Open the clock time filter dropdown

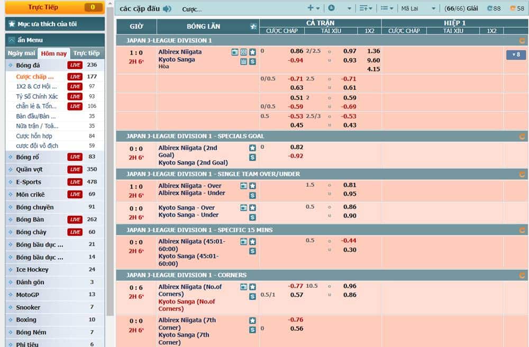click(x=340, y=8)
